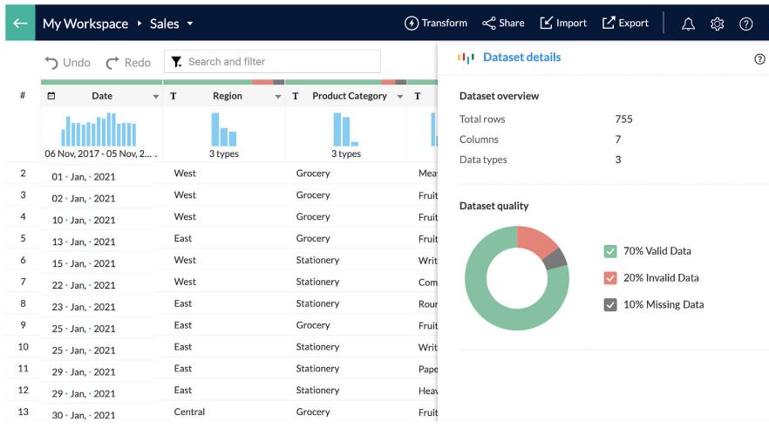
Task: Select row number 7
Action: pos(23,282)
